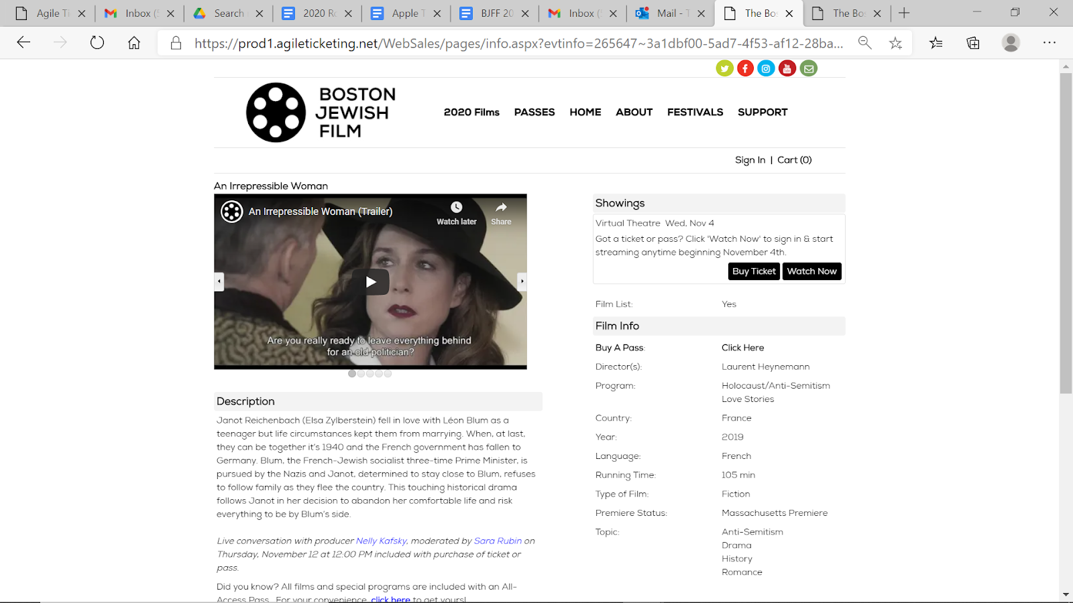This screenshot has height=603, width=1073.
Task: Click the Share arrow on the trailer
Action: click(x=501, y=208)
